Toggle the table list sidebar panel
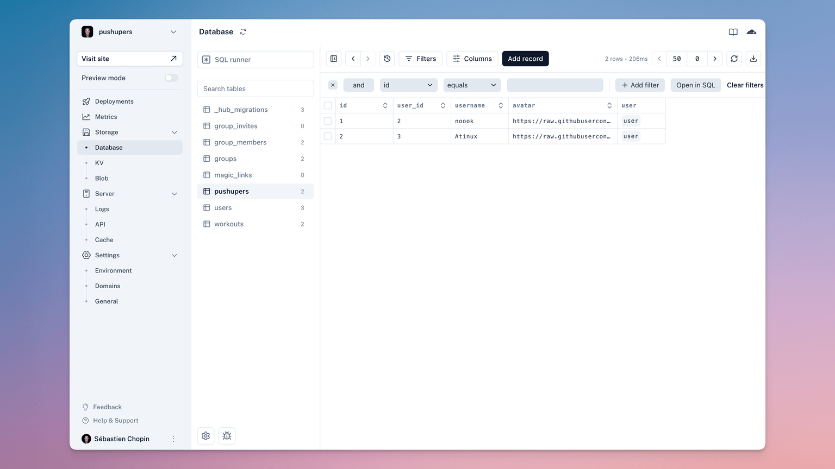 [x=333, y=58]
